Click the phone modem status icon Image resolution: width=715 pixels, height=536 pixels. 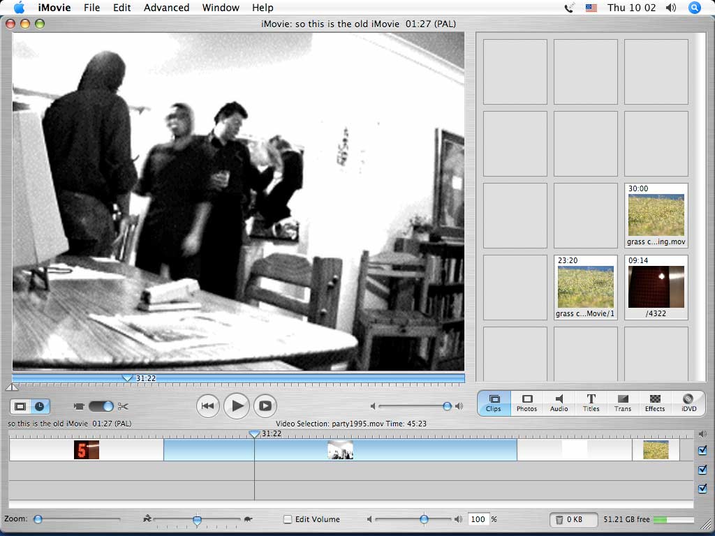pos(570,8)
